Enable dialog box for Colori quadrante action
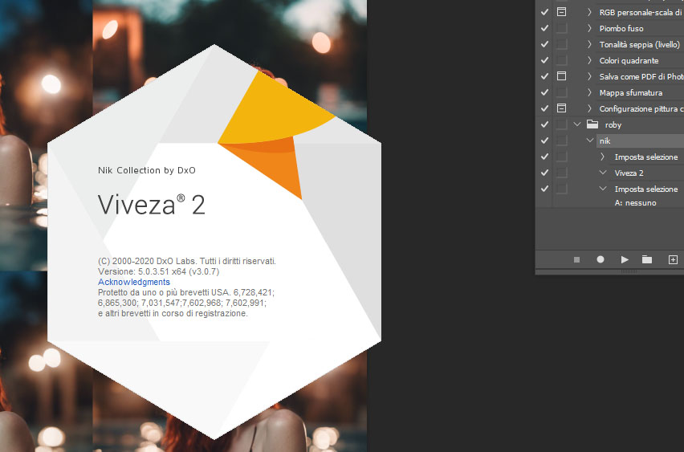The image size is (684, 452). pos(561,60)
